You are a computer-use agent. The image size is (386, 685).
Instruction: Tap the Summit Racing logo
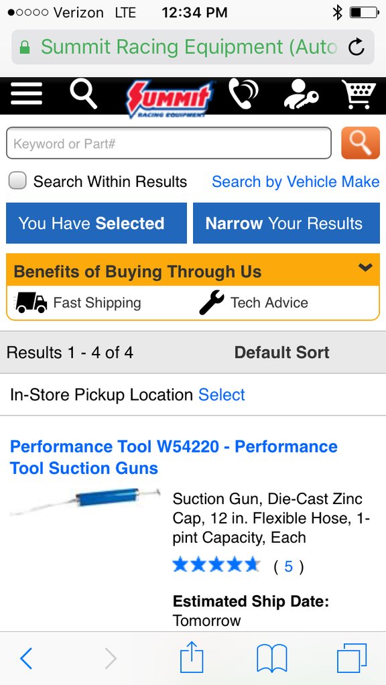tap(170, 99)
